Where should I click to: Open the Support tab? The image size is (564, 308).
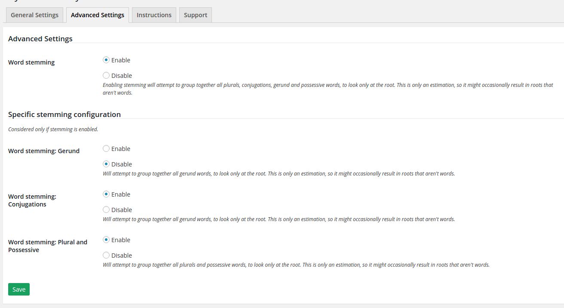[x=196, y=15]
